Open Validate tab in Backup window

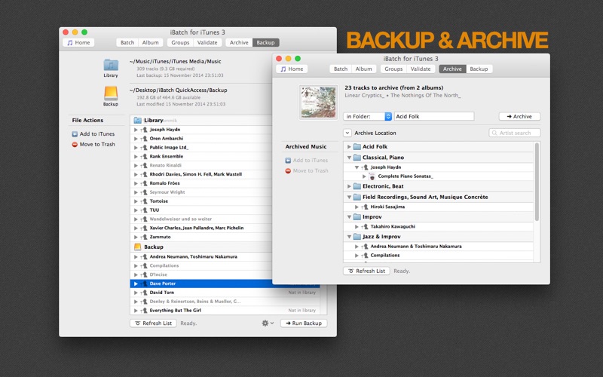tap(207, 43)
